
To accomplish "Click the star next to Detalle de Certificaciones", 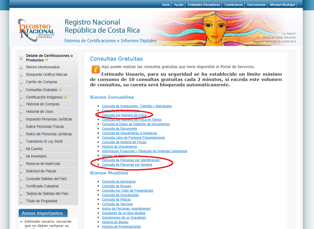I will pos(47,60).
